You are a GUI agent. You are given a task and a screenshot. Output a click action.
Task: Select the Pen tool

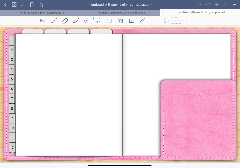click(x=54, y=20)
